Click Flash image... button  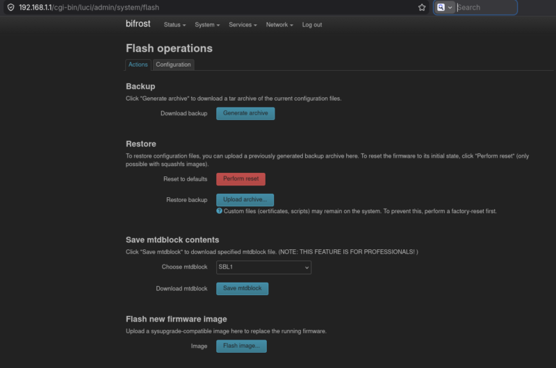(x=241, y=346)
